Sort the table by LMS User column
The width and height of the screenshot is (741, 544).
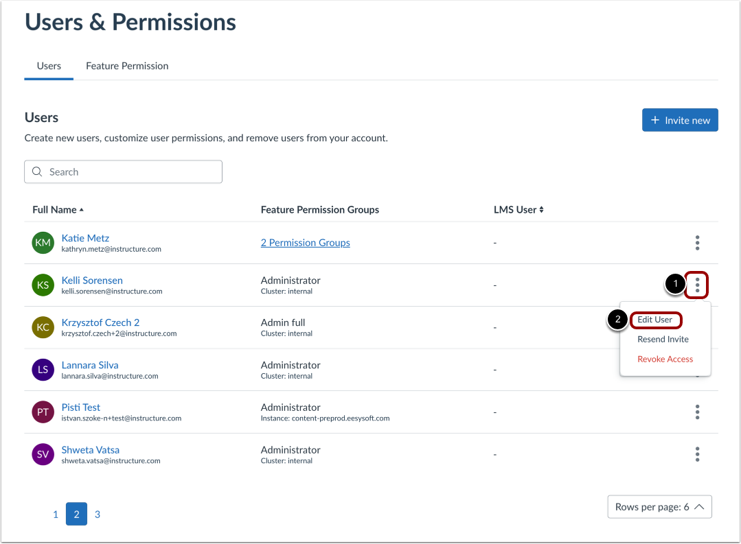(518, 209)
